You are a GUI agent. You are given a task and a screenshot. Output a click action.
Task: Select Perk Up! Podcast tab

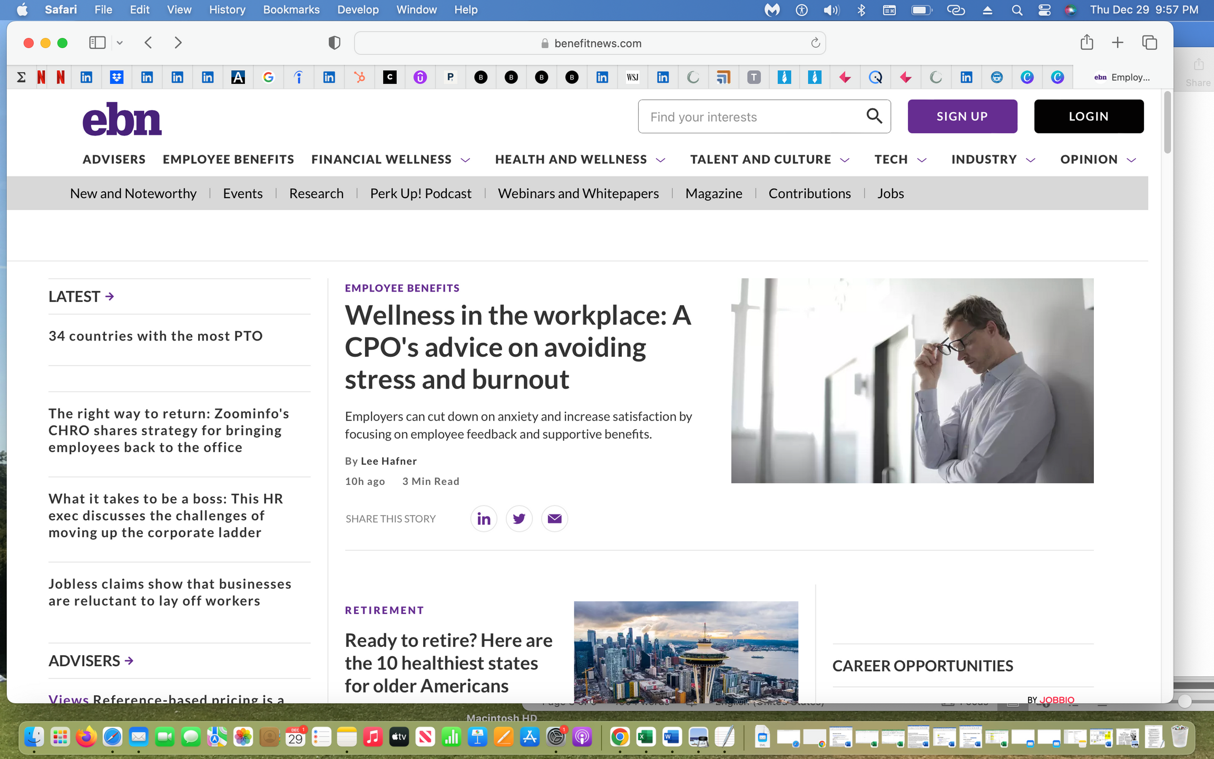pyautogui.click(x=420, y=193)
